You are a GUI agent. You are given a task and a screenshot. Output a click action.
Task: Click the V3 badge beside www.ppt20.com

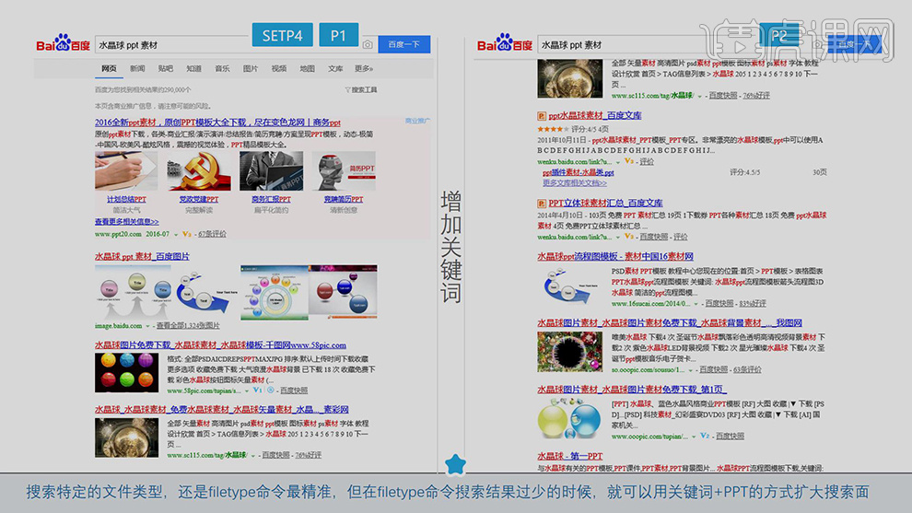point(187,234)
